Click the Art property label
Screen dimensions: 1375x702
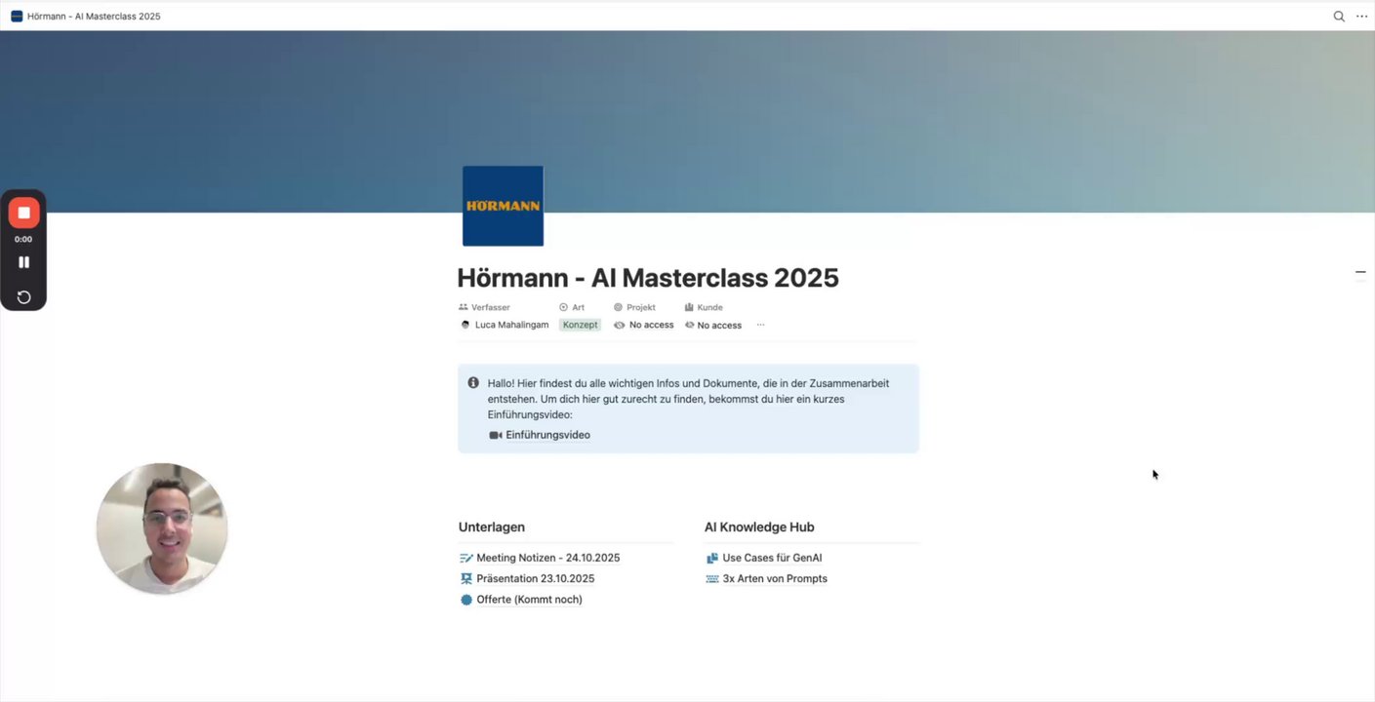coord(578,307)
